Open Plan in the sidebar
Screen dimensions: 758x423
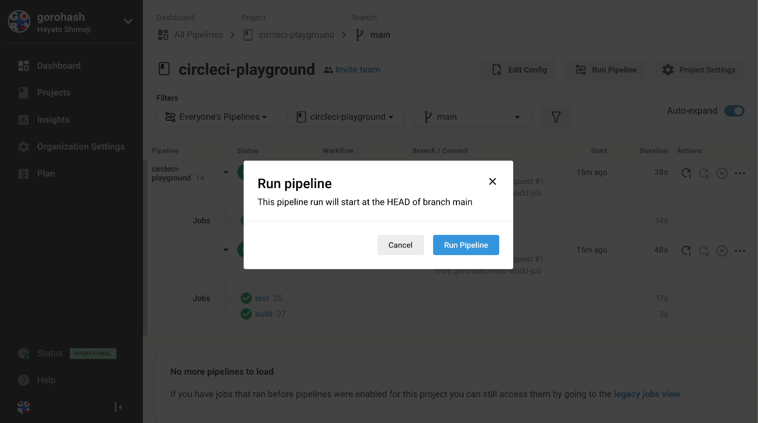pyautogui.click(x=46, y=174)
